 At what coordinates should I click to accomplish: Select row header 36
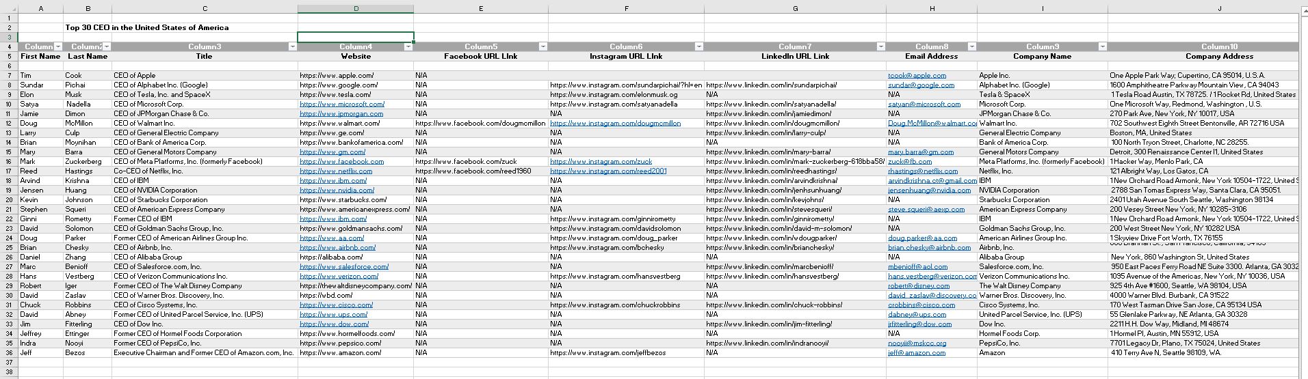click(x=9, y=352)
